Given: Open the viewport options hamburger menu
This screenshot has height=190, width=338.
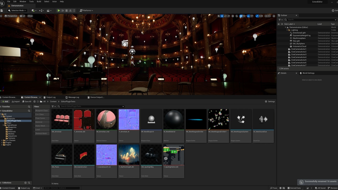Looking at the screenshot, I should coord(1,16).
